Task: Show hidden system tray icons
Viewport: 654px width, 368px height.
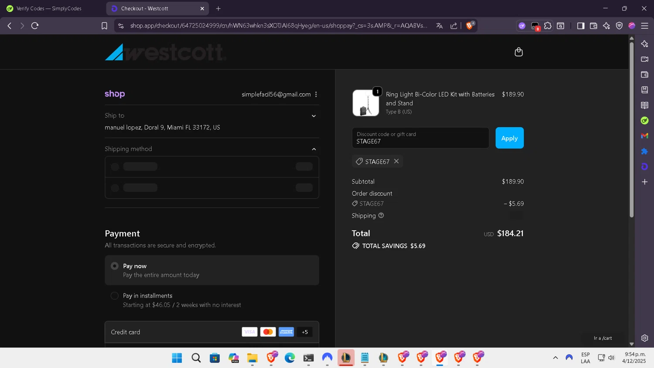Action: click(555, 358)
